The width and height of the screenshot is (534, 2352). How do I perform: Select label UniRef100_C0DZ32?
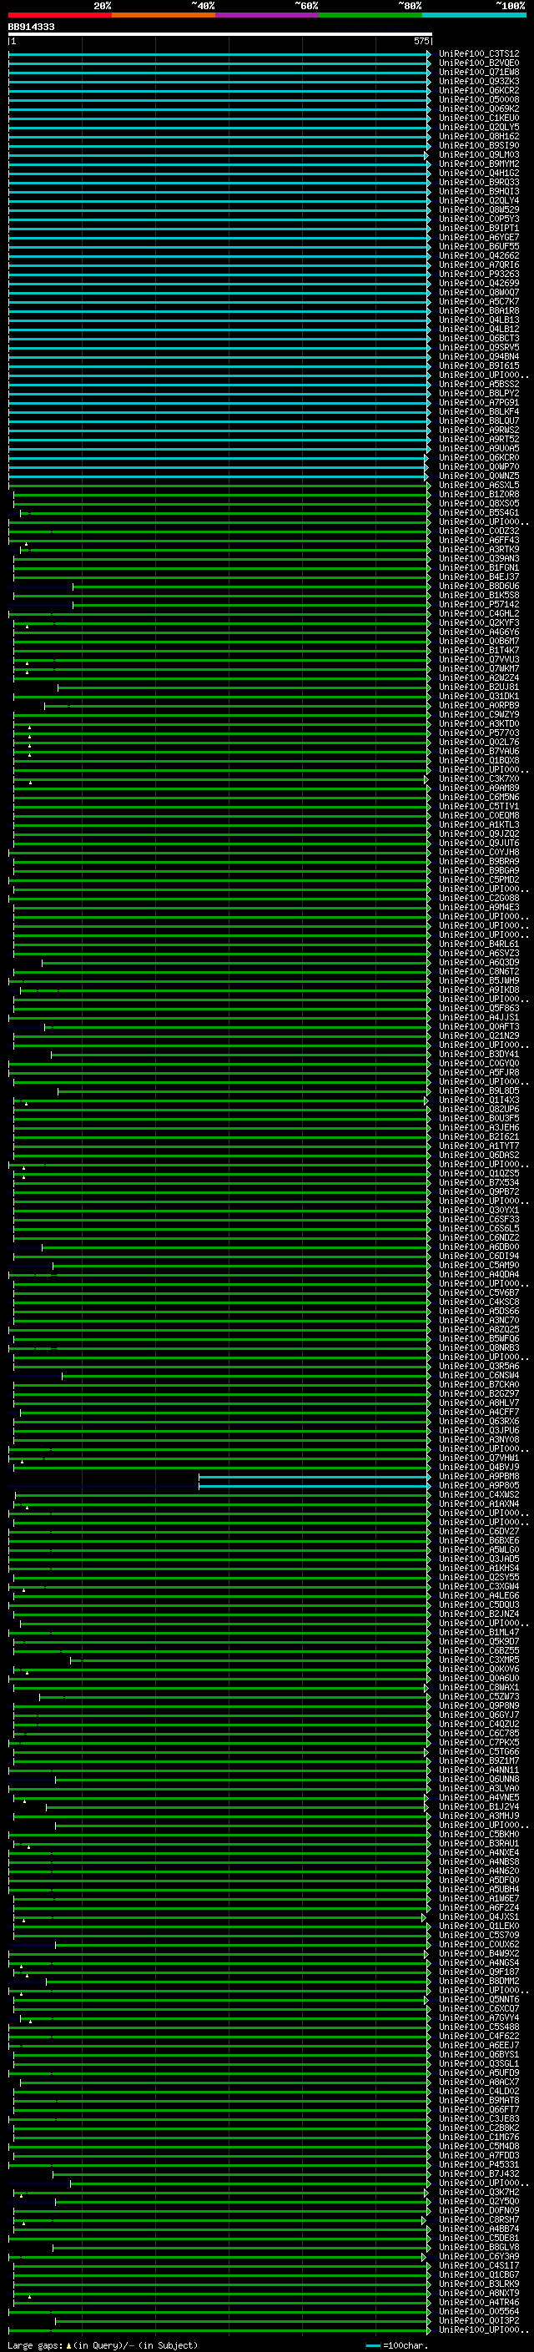(x=479, y=531)
